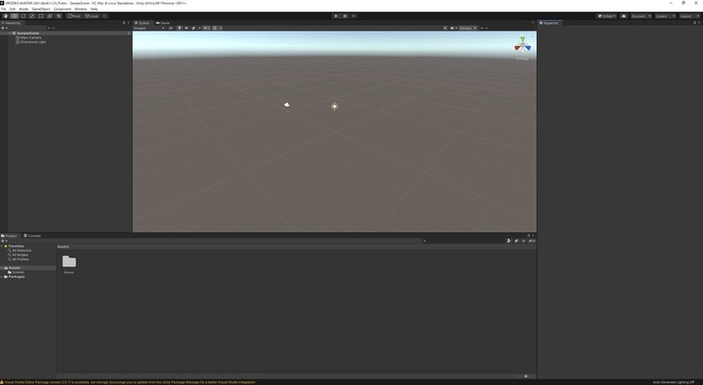Open the Layers dropdown
Image resolution: width=703 pixels, height=385 pixels.
[x=665, y=16]
